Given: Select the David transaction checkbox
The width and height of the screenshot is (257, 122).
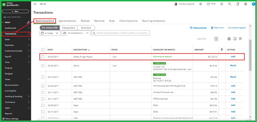Looking at the screenshot, I should coord(43,66).
